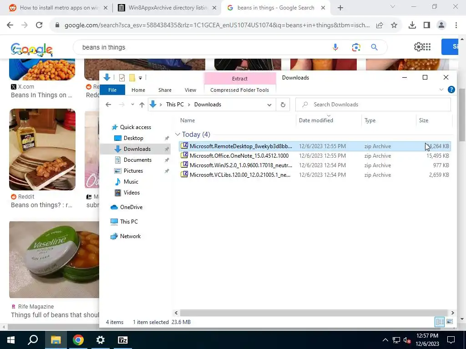Open Windows Settings gear in taskbar

101,340
